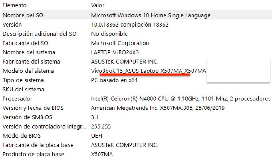
Task: Click the Elemento column header
Action: pos(15,5)
